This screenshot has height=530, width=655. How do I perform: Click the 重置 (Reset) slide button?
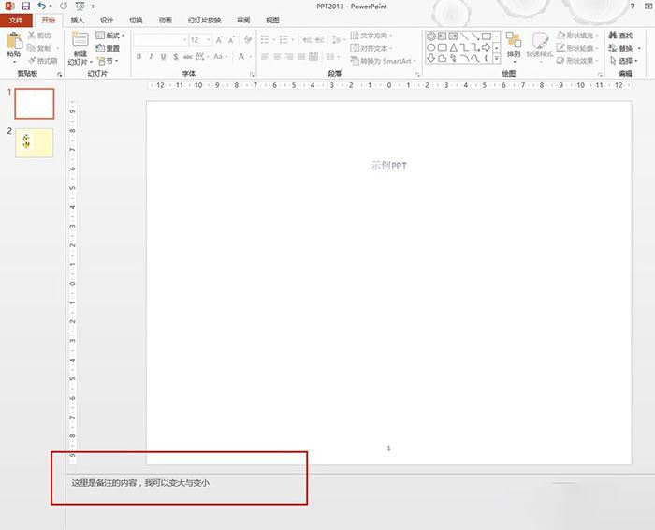click(108, 48)
